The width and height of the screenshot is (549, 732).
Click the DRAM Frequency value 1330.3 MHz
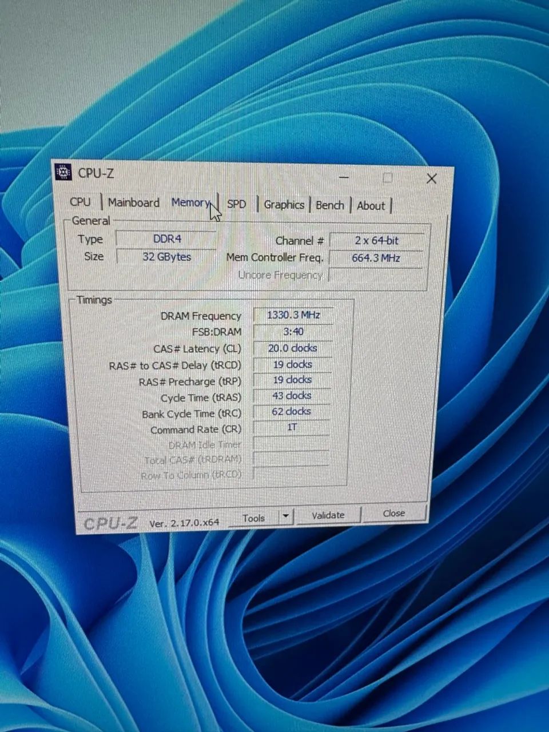click(x=293, y=315)
